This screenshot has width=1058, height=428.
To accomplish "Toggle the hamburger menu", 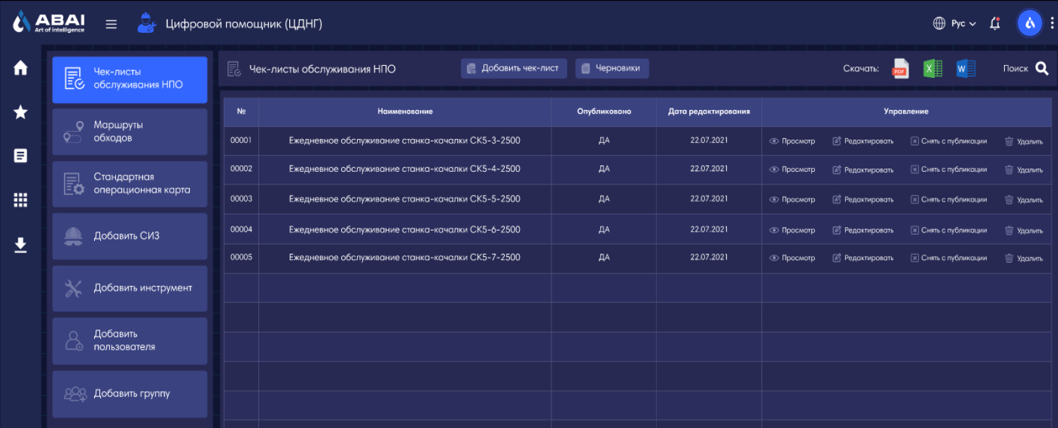I will [x=111, y=24].
